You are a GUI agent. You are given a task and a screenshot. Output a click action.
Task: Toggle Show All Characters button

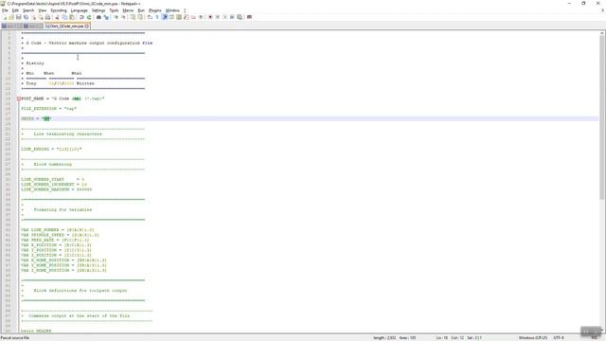(x=157, y=17)
